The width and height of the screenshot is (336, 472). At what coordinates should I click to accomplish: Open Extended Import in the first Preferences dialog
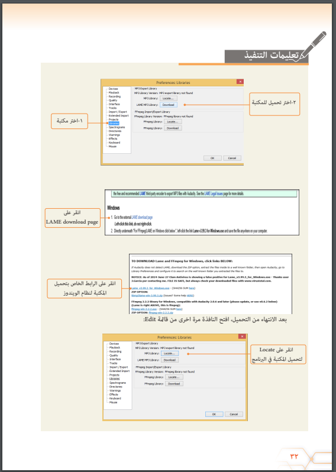118,115
